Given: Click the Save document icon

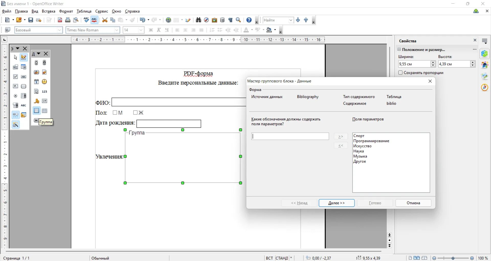Looking at the screenshot, I should click(x=31, y=20).
